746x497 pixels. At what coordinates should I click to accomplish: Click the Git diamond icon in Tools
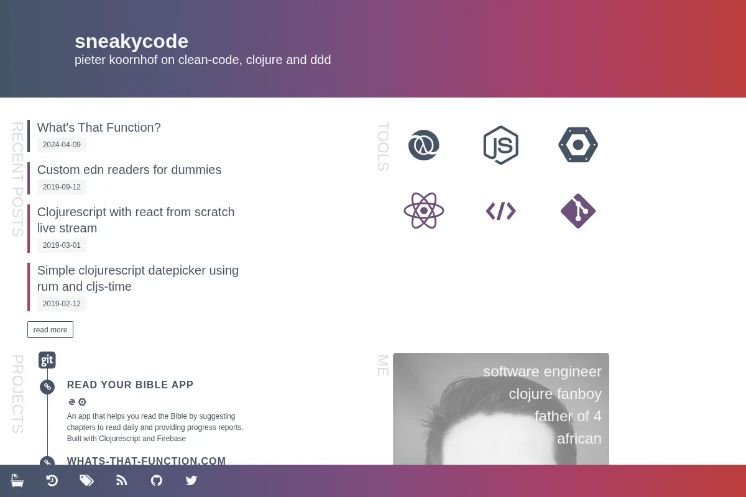tap(578, 211)
